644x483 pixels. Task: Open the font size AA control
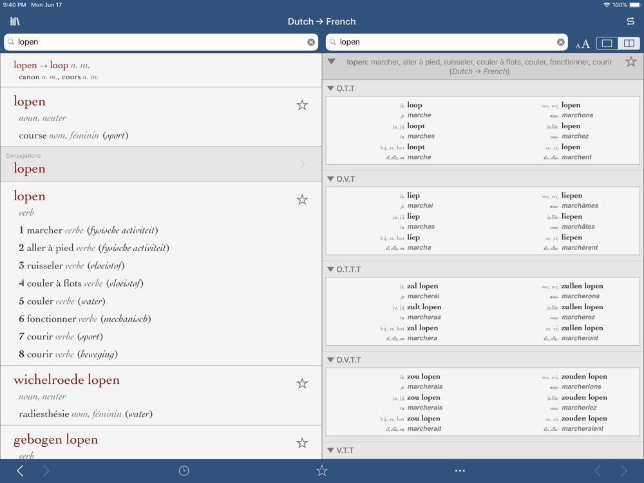pyautogui.click(x=582, y=44)
